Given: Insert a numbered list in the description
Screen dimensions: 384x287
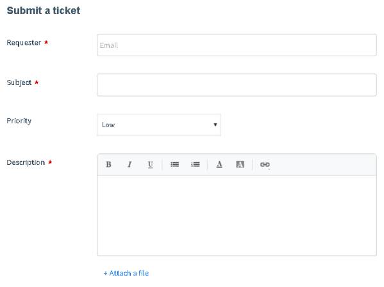Looking at the screenshot, I should pos(196,164).
